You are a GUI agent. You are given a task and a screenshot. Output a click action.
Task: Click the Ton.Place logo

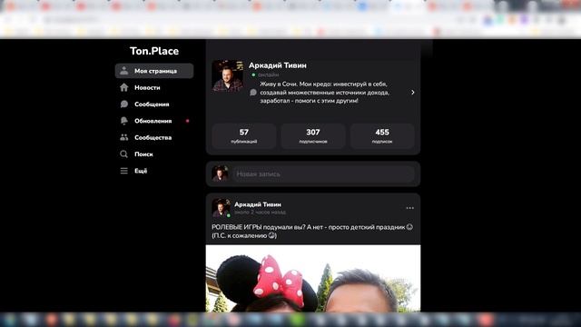154,51
